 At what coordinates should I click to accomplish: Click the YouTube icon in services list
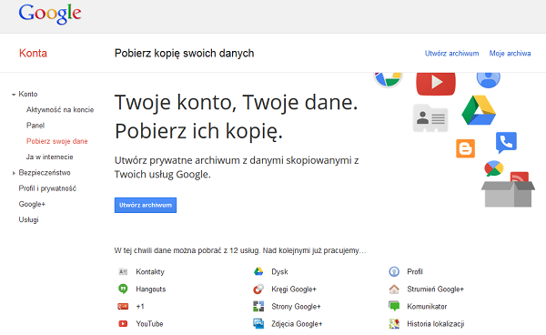click(123, 323)
